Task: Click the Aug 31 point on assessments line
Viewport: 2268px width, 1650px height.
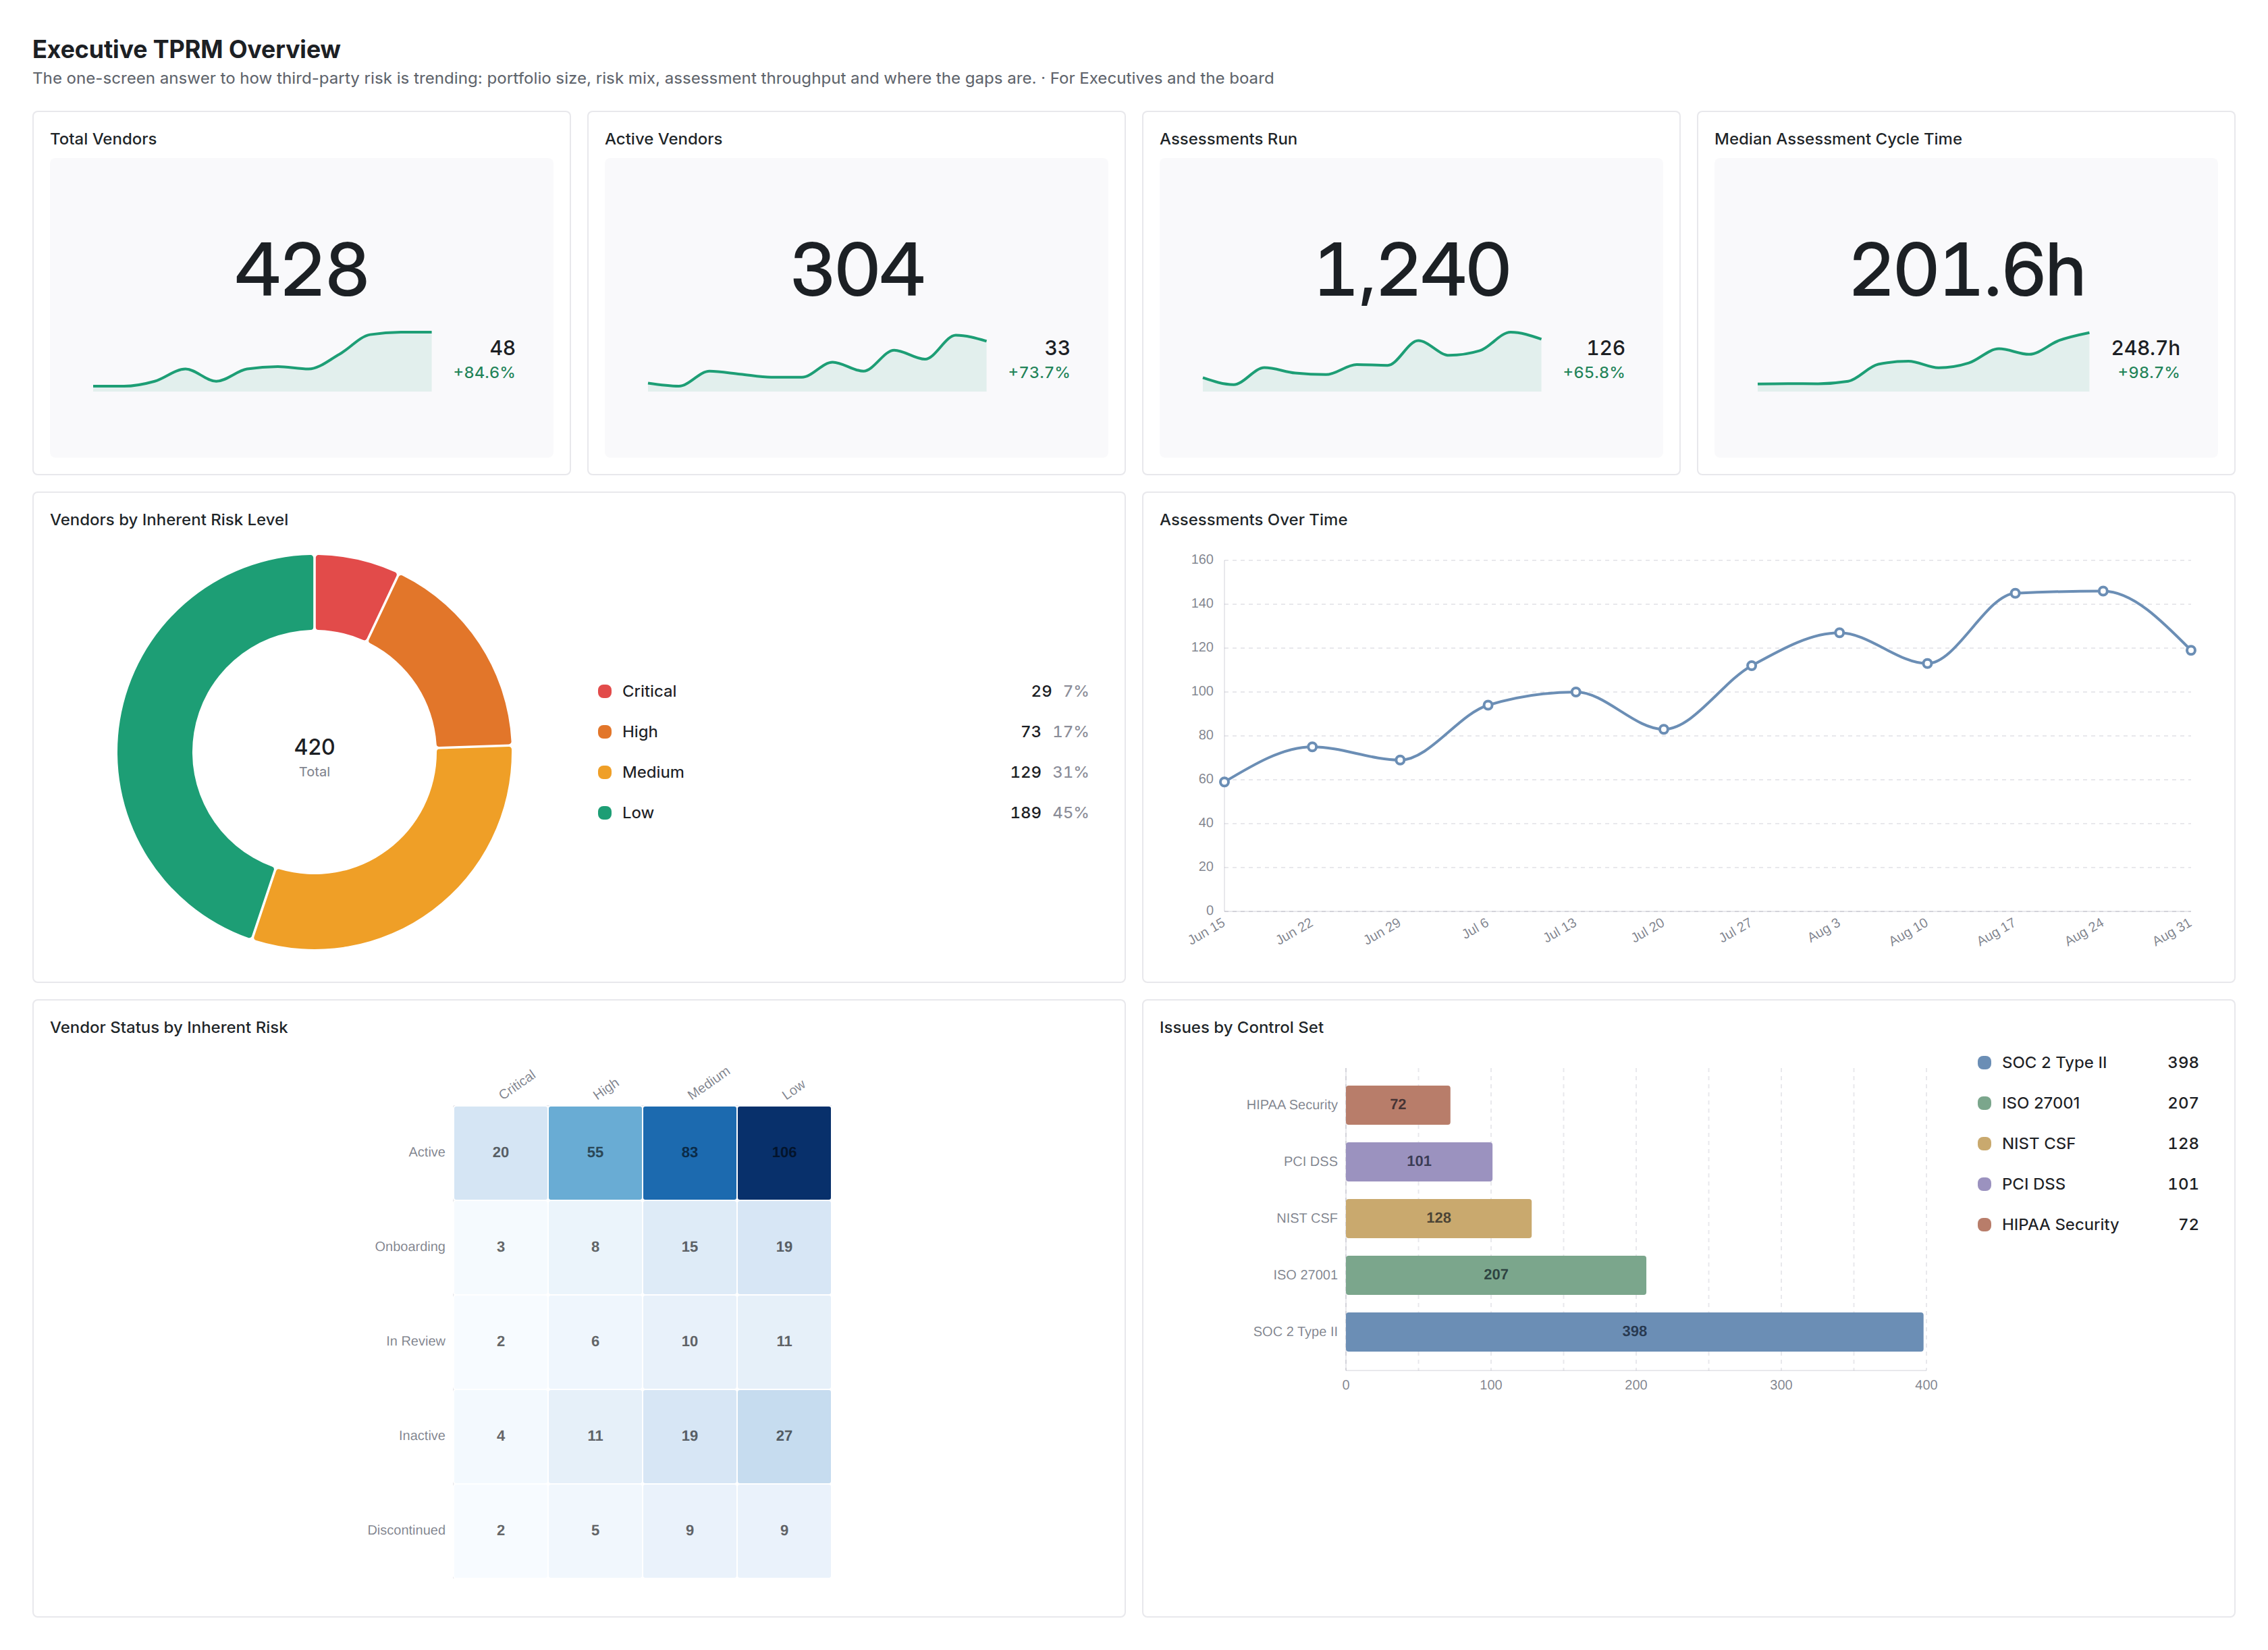Action: coord(2191,650)
